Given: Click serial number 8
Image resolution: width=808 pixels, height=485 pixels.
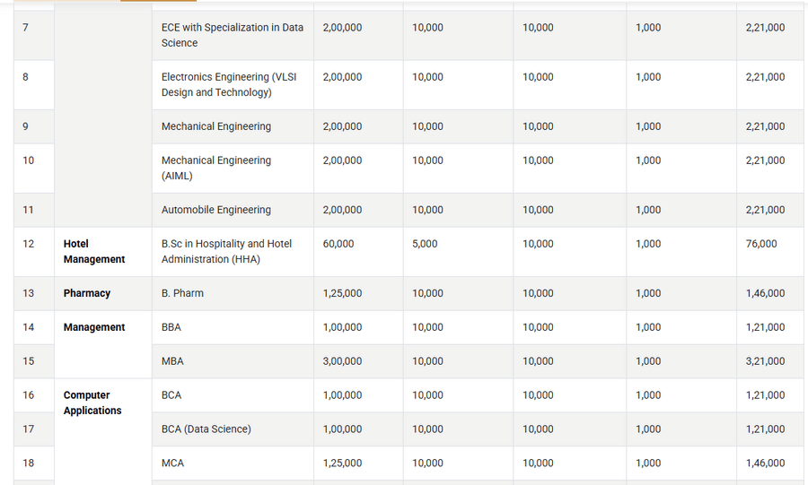Looking at the screenshot, I should pos(25,76).
